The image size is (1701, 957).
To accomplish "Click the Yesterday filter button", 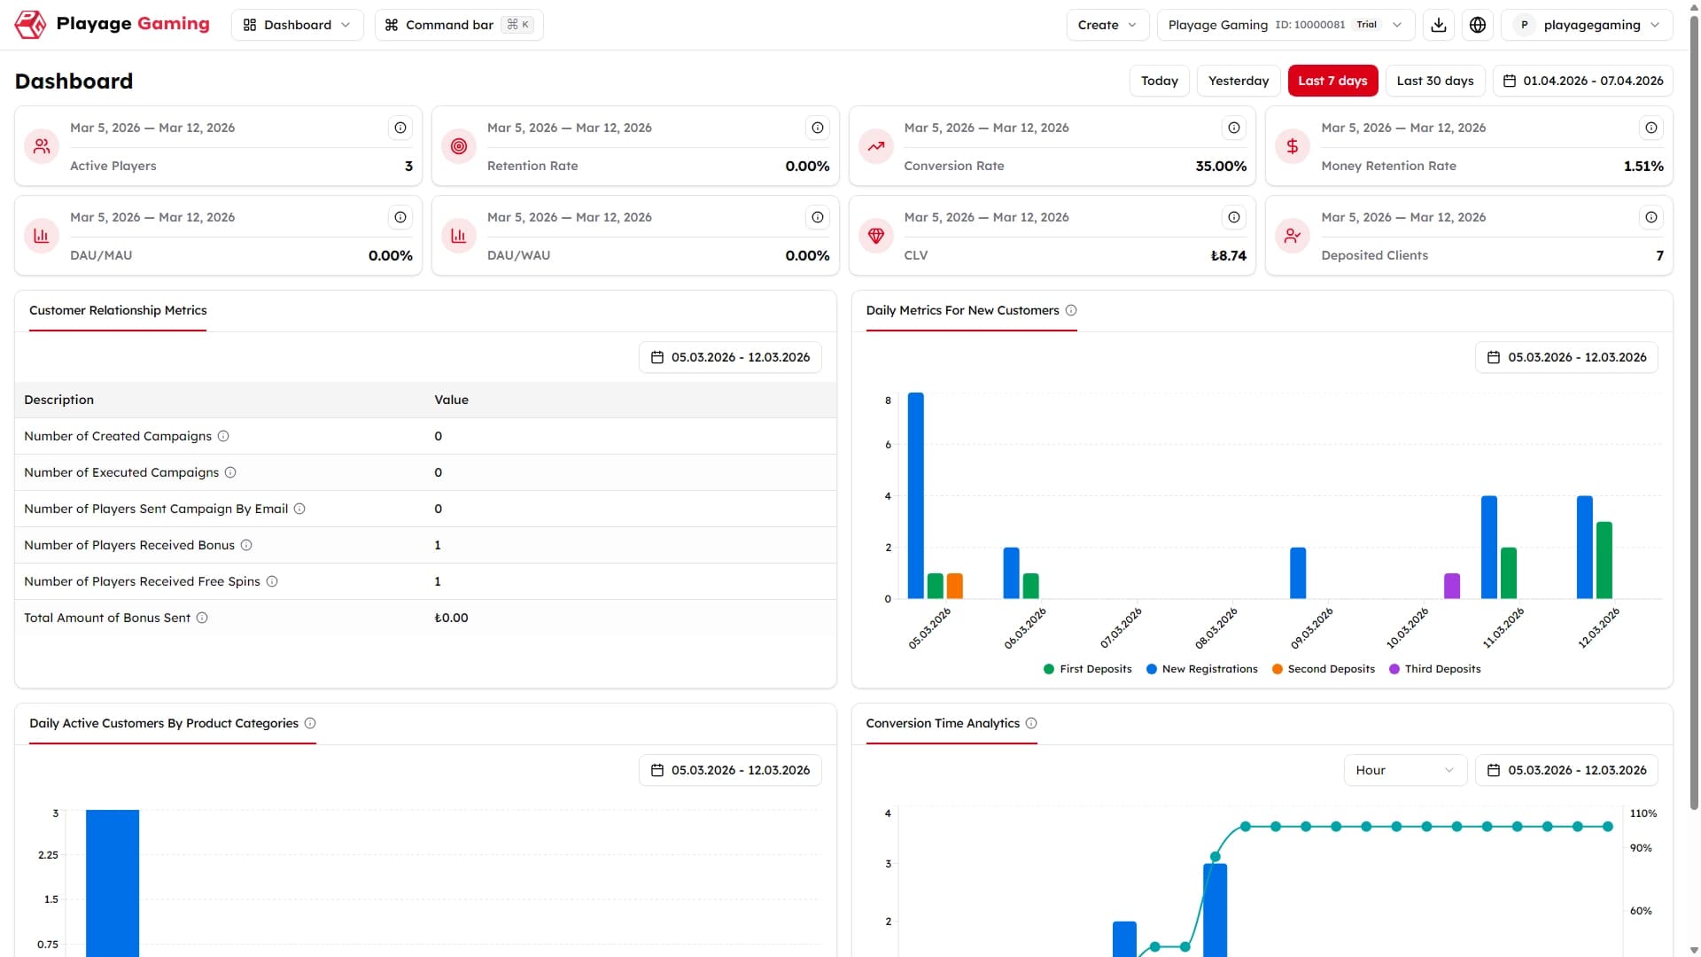I will pyautogui.click(x=1239, y=81).
